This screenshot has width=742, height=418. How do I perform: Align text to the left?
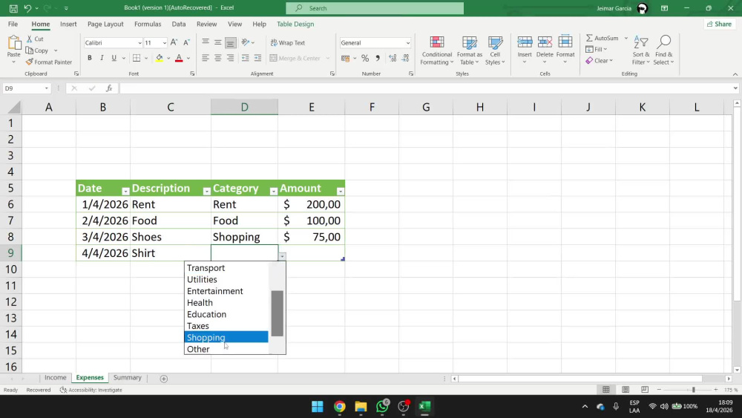point(206,58)
